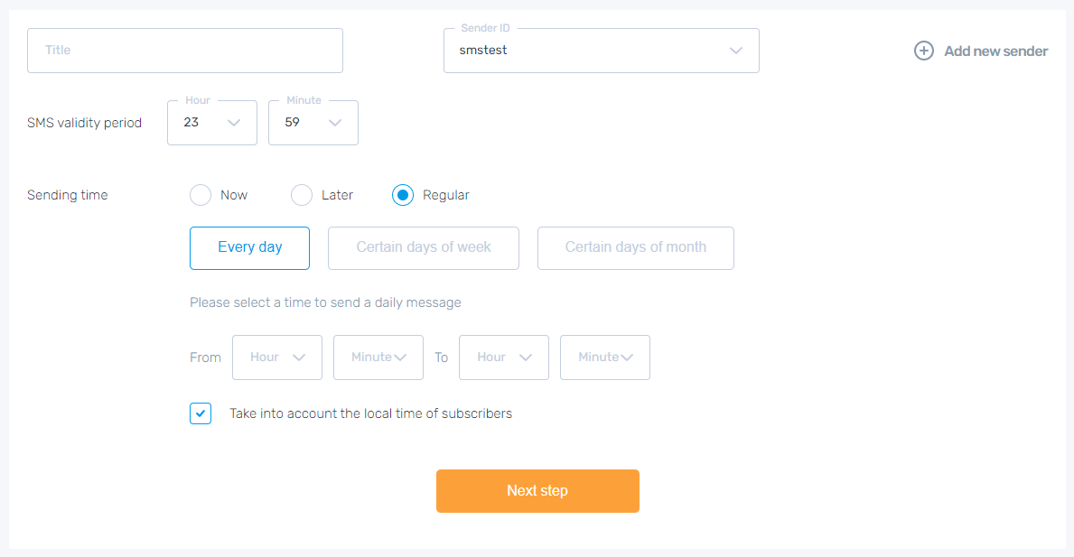Image resolution: width=1074 pixels, height=557 pixels.
Task: Select the Later sending time option
Action: (x=302, y=195)
